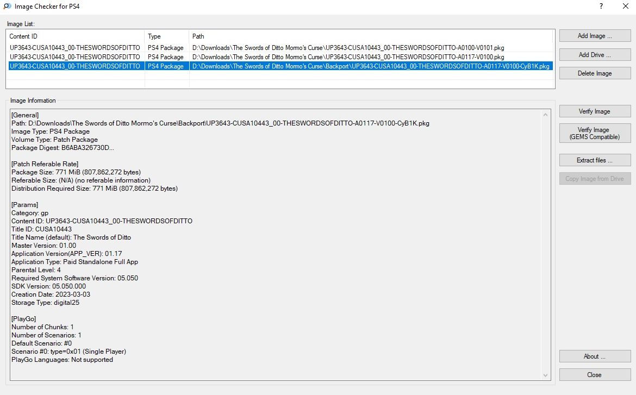Select the A0100-V0101.pkg row in image list
This screenshot has height=395, width=636.
[280, 48]
